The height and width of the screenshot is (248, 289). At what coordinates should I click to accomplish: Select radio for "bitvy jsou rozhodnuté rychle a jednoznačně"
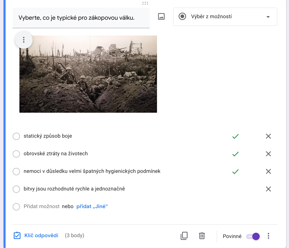[x=16, y=189]
